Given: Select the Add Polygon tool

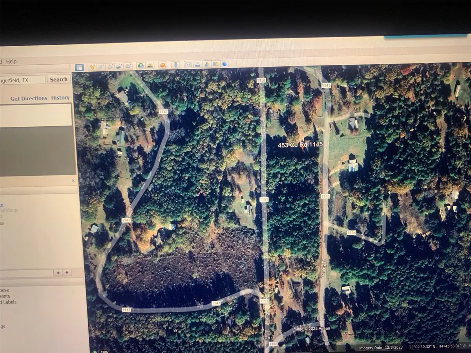Looking at the screenshot, I should click(101, 67).
